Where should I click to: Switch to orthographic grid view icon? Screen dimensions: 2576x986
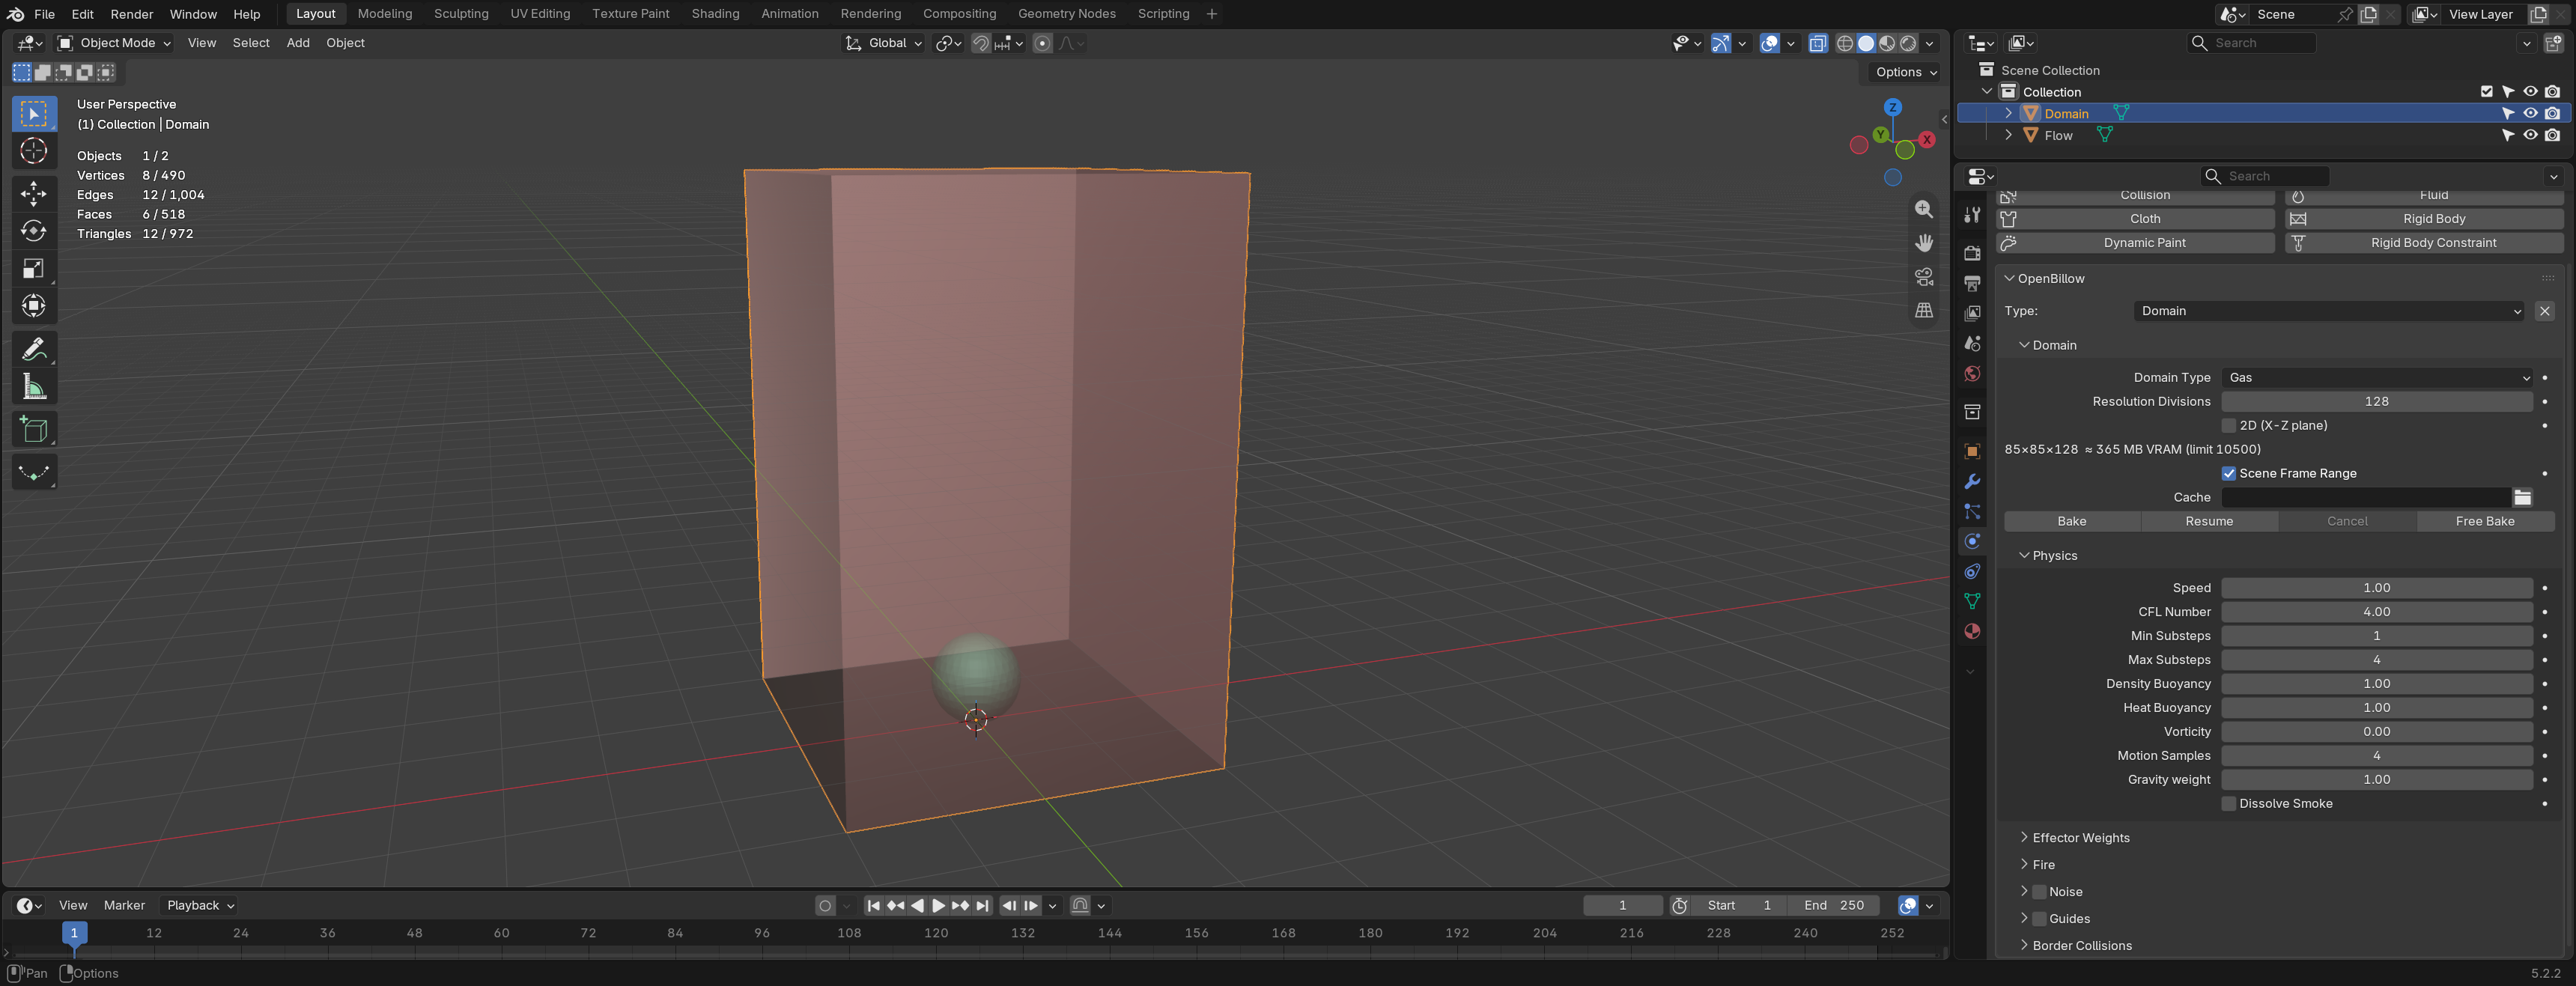(x=1923, y=311)
